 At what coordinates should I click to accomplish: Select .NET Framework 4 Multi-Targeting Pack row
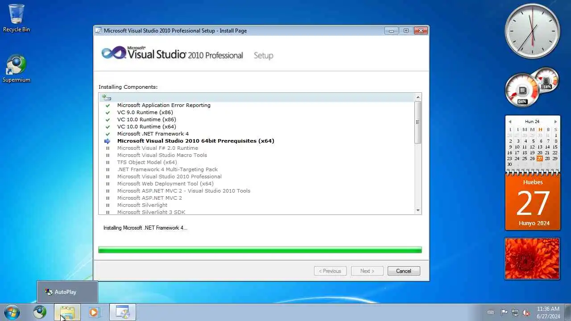(x=167, y=170)
